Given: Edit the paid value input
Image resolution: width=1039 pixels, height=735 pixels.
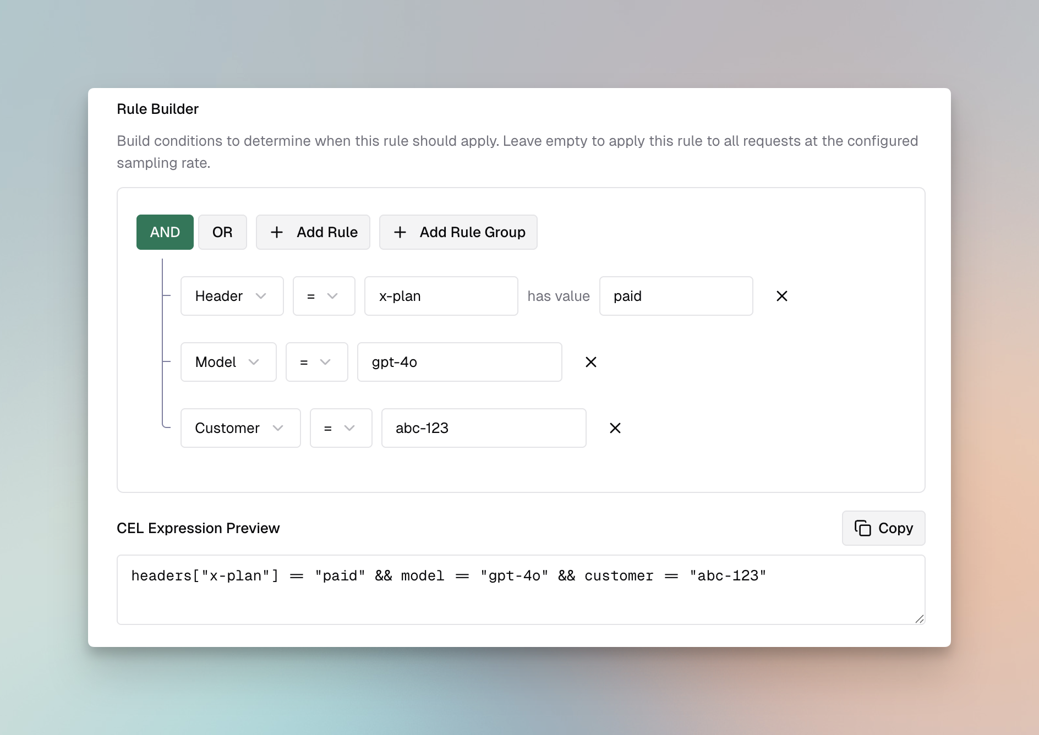Looking at the screenshot, I should coord(676,296).
